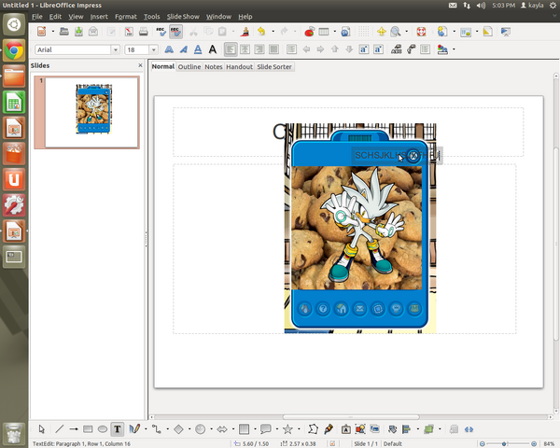Screen dimensions: 560x448
Task: Toggle bullets on/off
Action: click(x=291, y=49)
